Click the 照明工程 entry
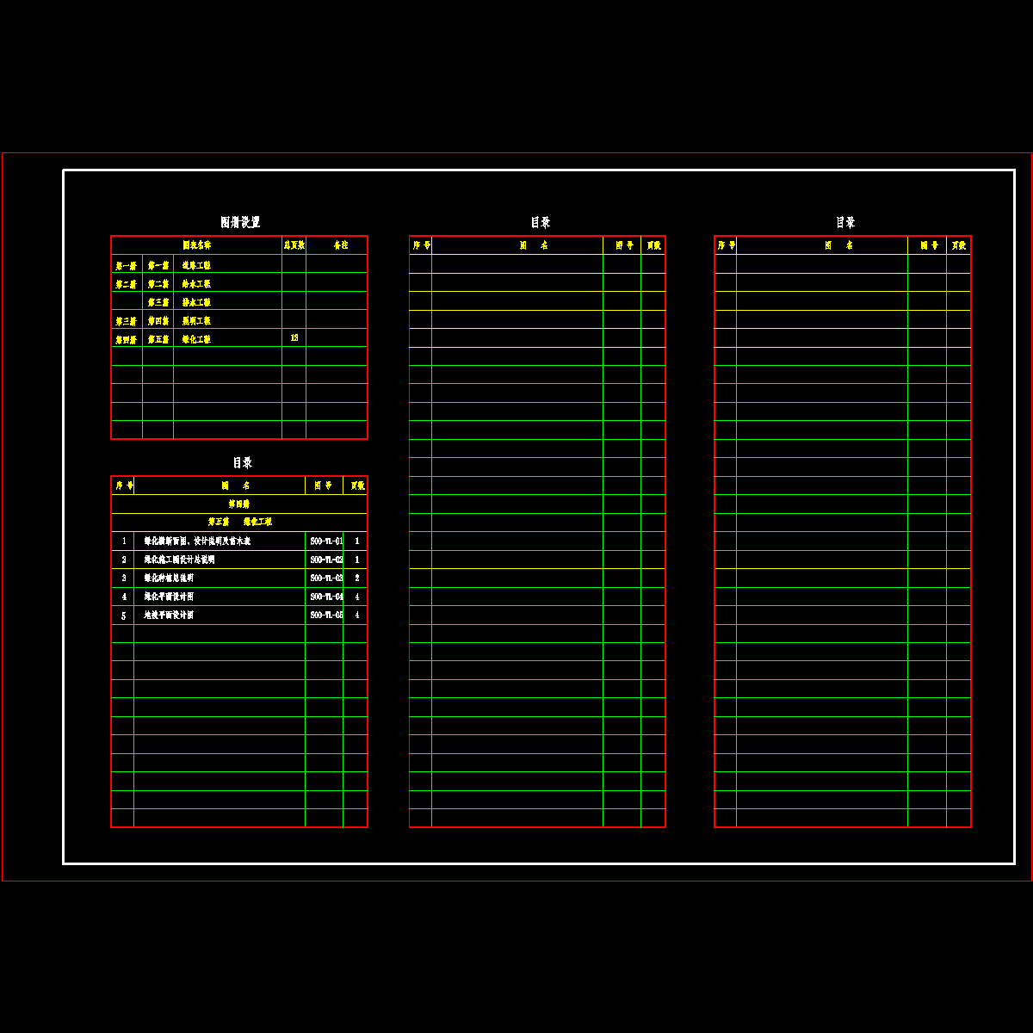The image size is (1033, 1033). pos(196,321)
